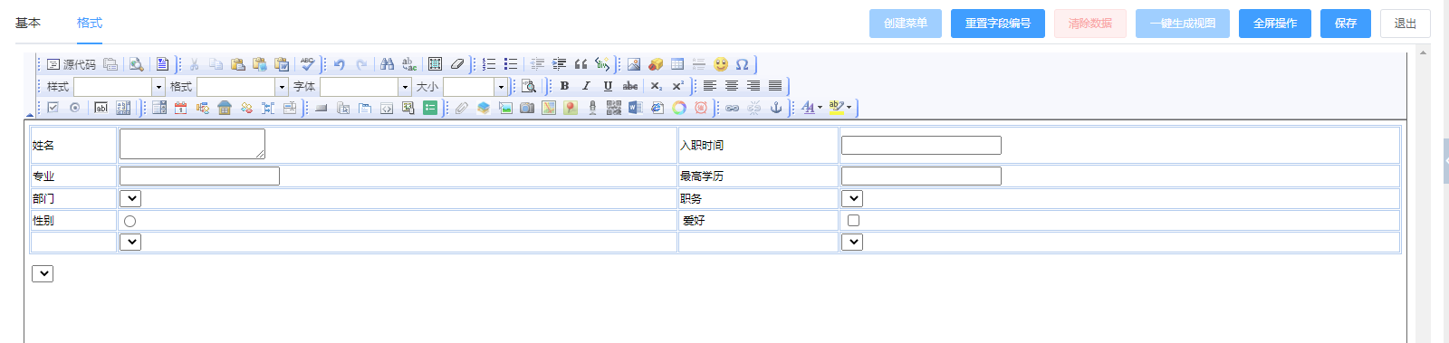
Task: Toggle bold text formatting
Action: (564, 86)
